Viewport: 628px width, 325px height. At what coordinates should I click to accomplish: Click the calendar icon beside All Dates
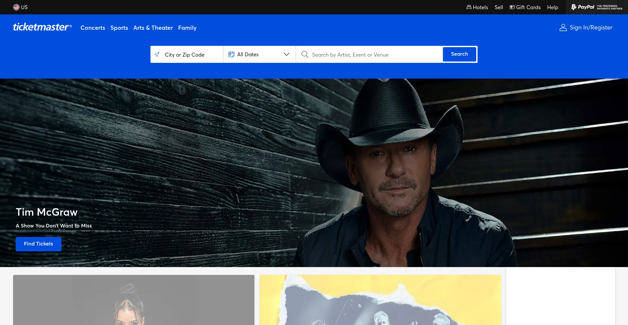click(x=231, y=54)
